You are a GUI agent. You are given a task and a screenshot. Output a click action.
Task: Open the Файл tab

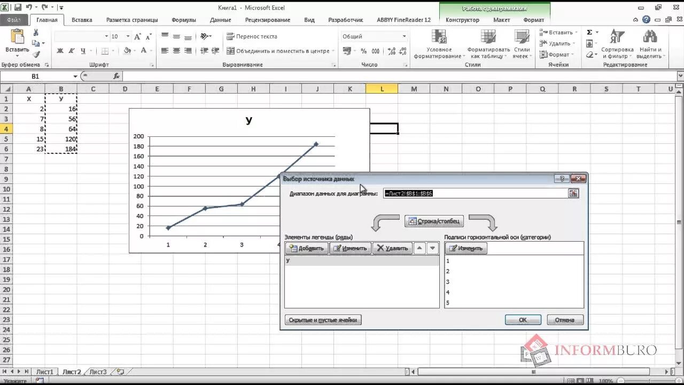[x=14, y=20]
